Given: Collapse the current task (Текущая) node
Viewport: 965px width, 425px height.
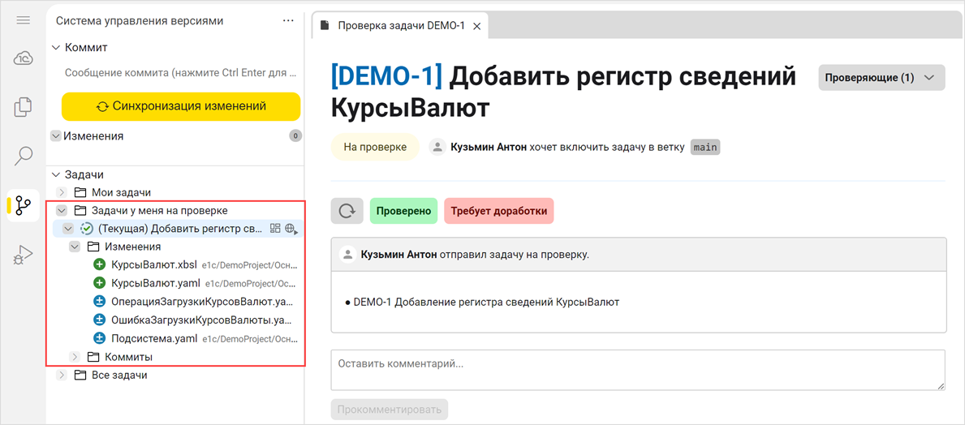Looking at the screenshot, I should point(68,229).
